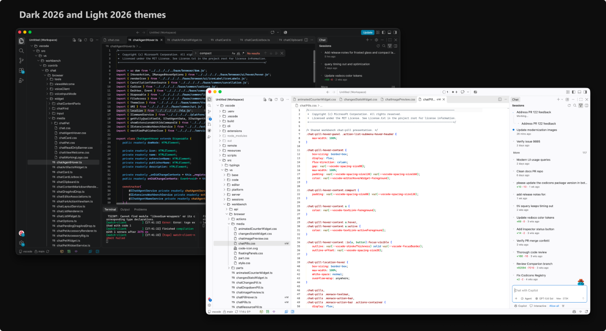Screen dimensions: 606x331
Task: Switch to chat.css tab in dark window
Action: click(x=113, y=40)
